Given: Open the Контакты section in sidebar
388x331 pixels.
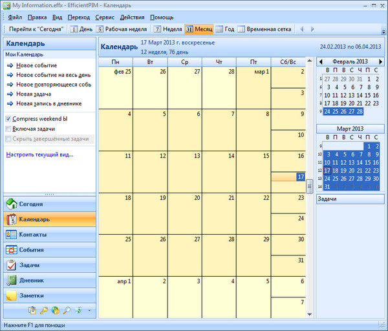Looking at the screenshot, I should [x=49, y=234].
